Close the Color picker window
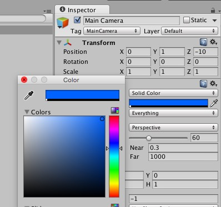221x207 pixels. 24,80
